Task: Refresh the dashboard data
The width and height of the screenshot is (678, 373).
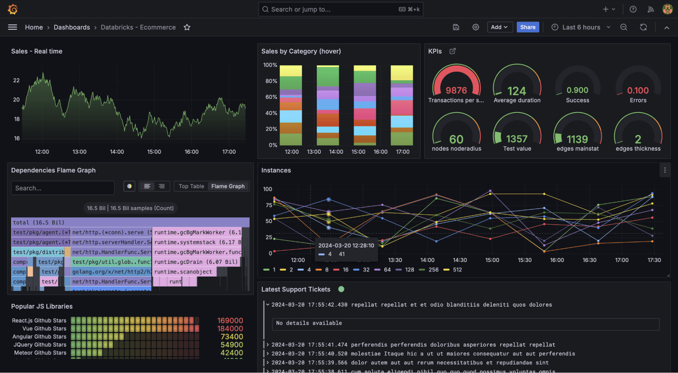Action: (x=643, y=27)
